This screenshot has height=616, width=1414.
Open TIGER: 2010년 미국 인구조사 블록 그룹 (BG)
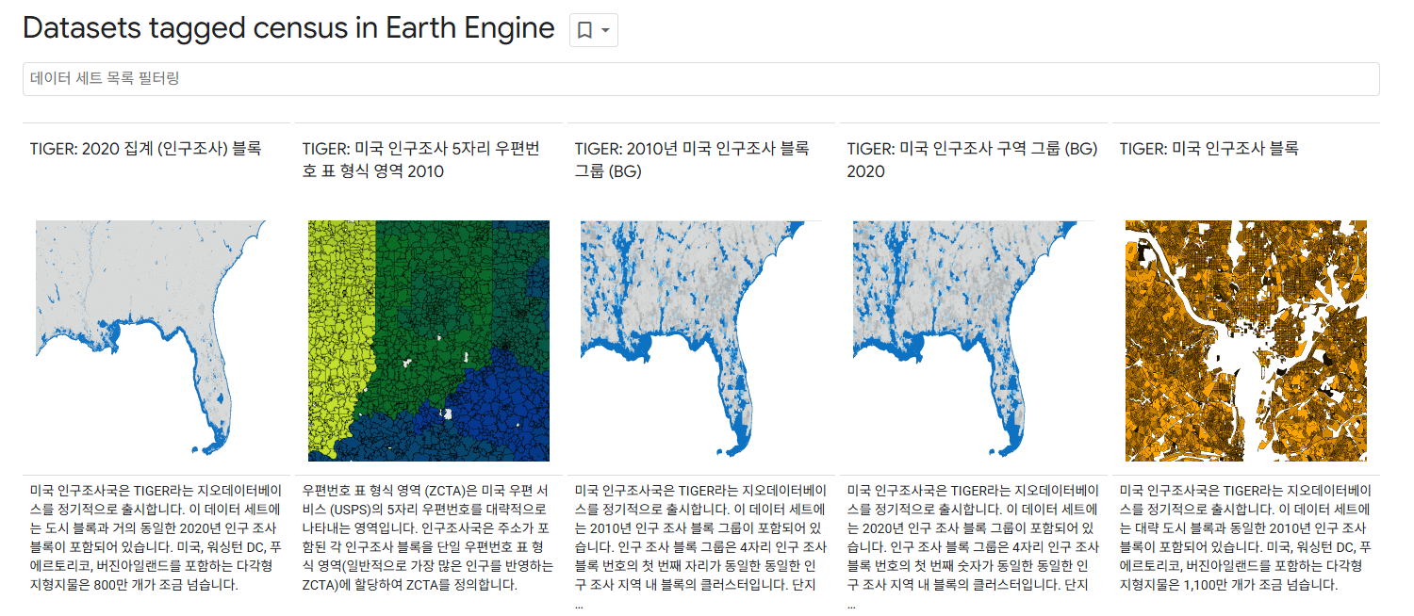click(692, 159)
